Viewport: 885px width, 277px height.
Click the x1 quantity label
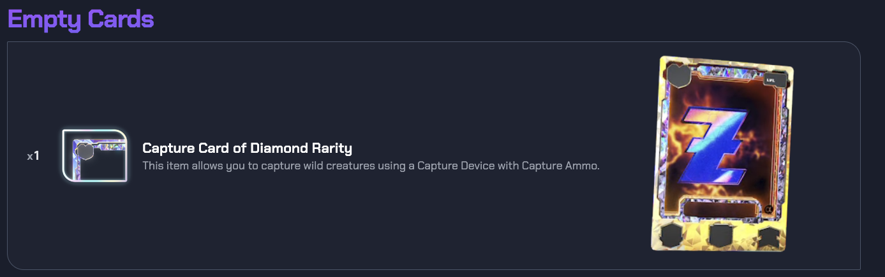(33, 156)
